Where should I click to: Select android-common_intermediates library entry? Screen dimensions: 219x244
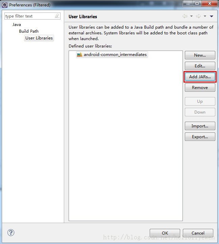pos(112,55)
